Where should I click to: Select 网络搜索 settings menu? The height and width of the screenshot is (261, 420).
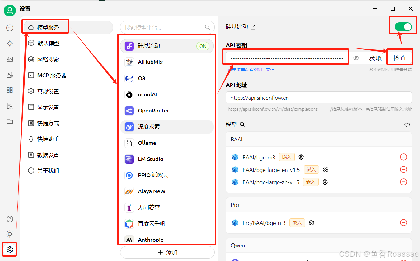tap(68, 60)
